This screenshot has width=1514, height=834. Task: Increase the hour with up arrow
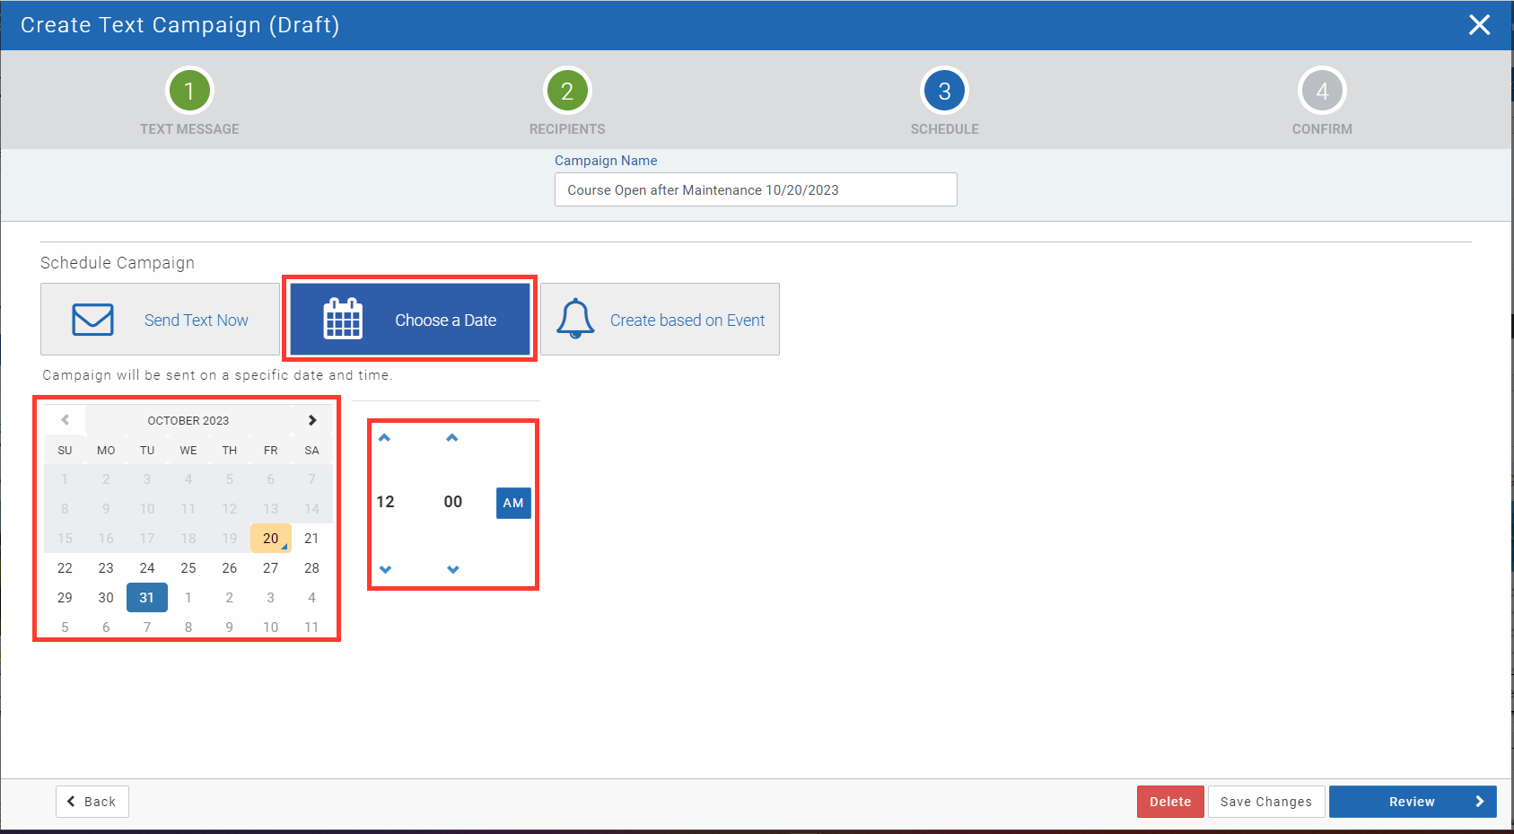tap(385, 438)
